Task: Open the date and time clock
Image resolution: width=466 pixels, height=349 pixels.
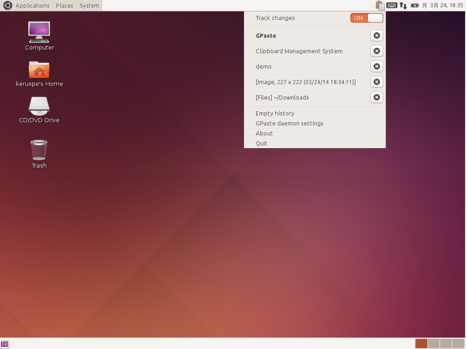Action: click(443, 5)
